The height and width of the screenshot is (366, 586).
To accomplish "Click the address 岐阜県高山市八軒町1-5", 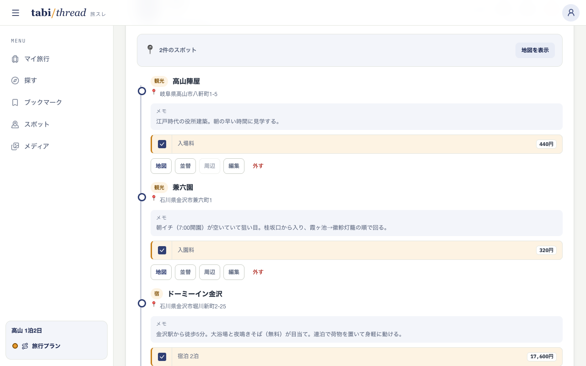I will click(x=189, y=94).
